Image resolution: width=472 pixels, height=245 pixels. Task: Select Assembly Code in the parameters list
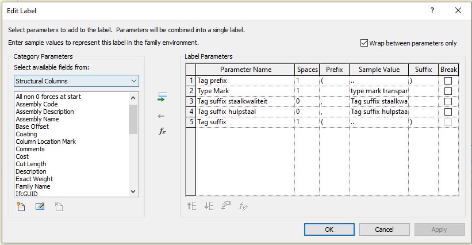coord(37,104)
